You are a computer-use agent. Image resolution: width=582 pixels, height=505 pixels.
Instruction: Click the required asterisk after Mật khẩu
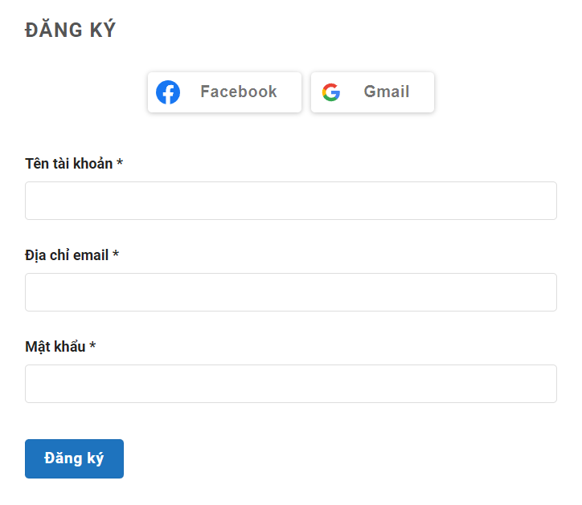pyautogui.click(x=92, y=346)
